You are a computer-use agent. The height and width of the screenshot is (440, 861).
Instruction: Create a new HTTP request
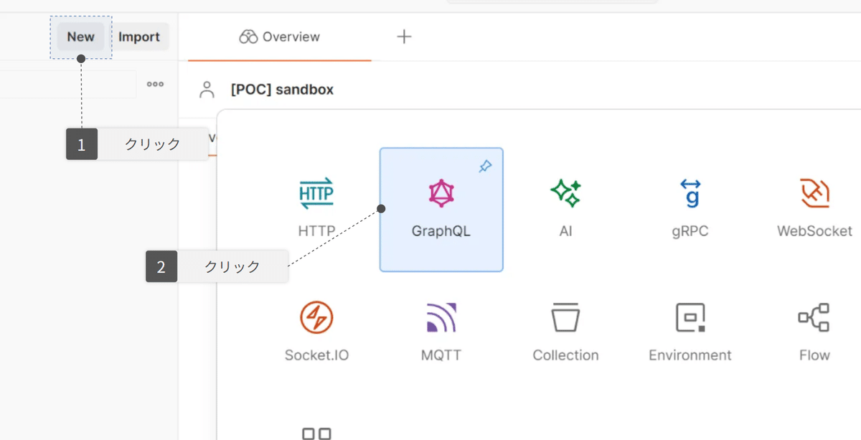click(x=316, y=208)
